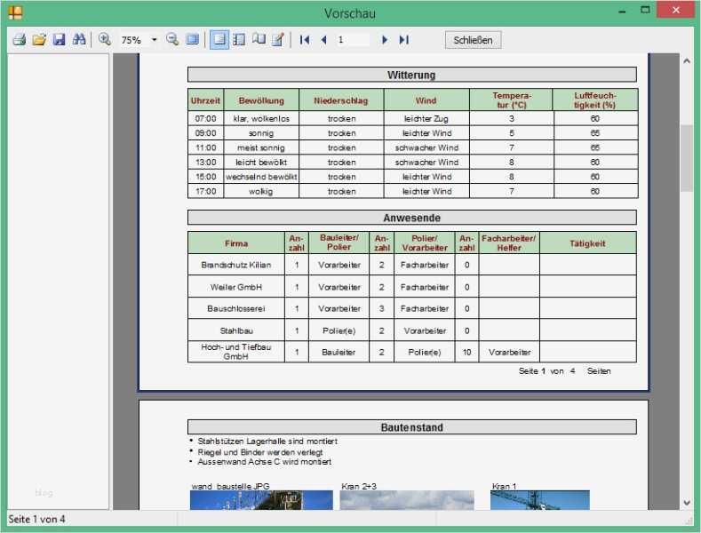Screen dimensions: 701x533
Task: Click the 'wolkig' cell at 17:00
Action: pyautogui.click(x=261, y=191)
